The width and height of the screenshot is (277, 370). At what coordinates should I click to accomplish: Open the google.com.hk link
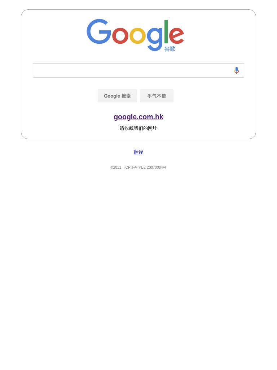(138, 117)
